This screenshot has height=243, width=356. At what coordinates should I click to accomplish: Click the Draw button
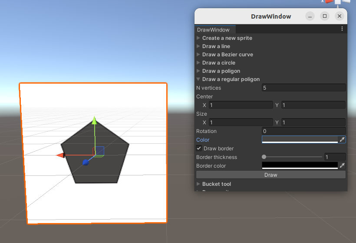point(271,175)
